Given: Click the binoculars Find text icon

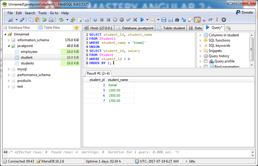Looking at the screenshot, I should point(177,20).
